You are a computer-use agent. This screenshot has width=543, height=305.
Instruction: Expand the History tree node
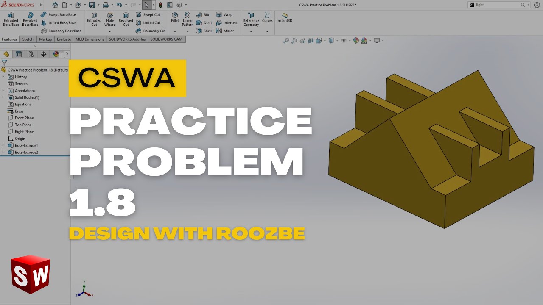(3, 77)
